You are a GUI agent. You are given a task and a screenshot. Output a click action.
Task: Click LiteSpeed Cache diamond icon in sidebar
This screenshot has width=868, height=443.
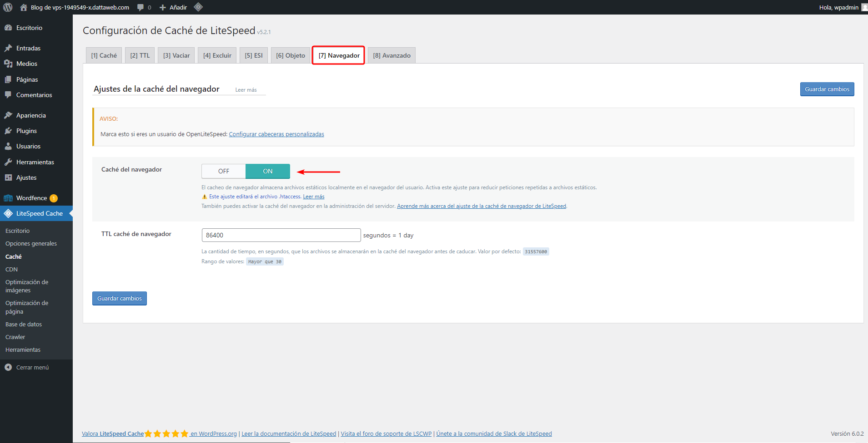tap(8, 213)
